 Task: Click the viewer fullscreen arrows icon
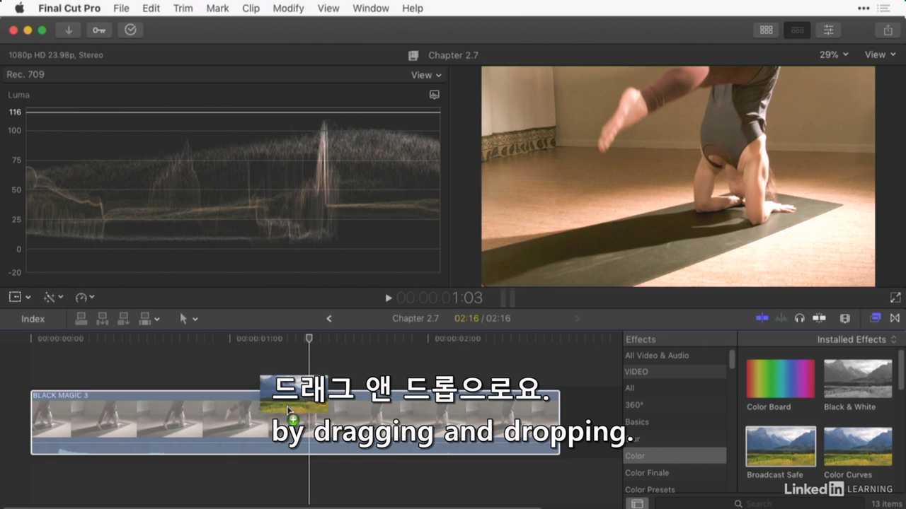895,298
